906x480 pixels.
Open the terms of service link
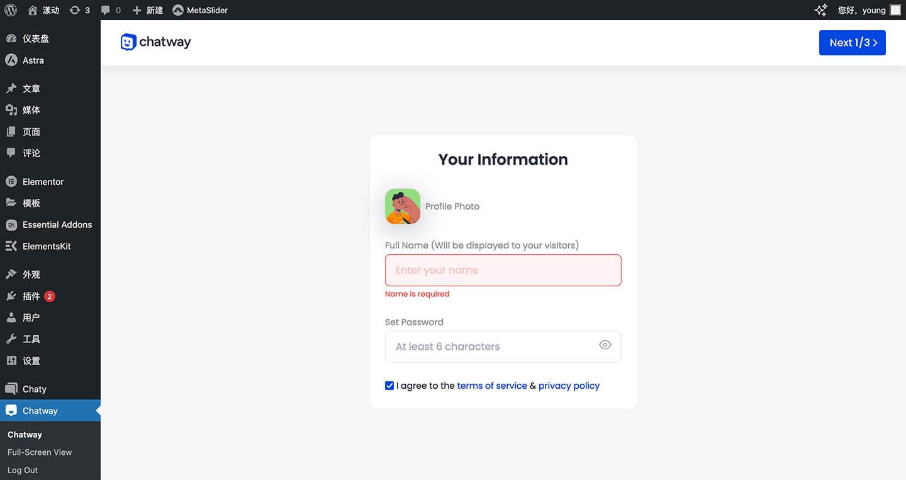tap(492, 386)
